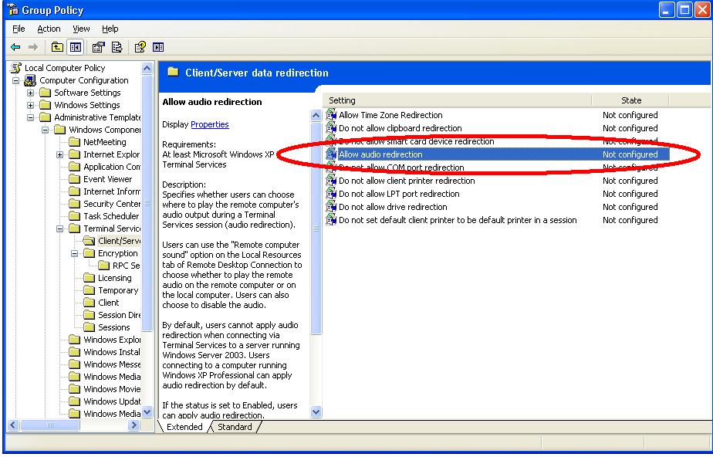
Task: Click the last toolbar icon after Help
Action: [x=158, y=47]
